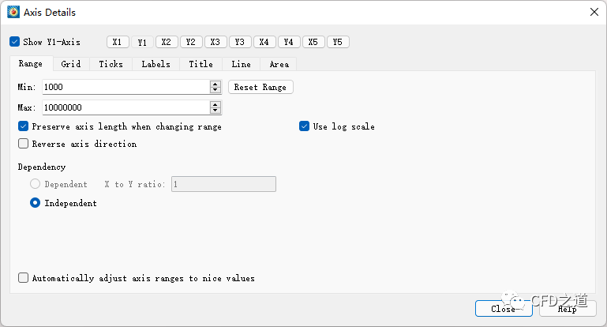The image size is (607, 327).
Task: Disable Preserve axis length when changing range
Action: click(x=23, y=126)
